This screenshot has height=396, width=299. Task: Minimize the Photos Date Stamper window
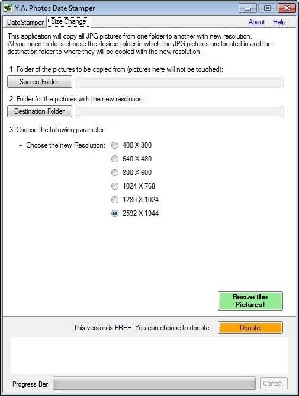pos(247,8)
